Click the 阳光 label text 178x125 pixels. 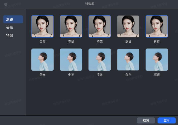point(42,75)
